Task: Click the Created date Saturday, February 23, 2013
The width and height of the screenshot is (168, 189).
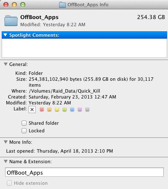Action: pyautogui.click(x=72, y=97)
